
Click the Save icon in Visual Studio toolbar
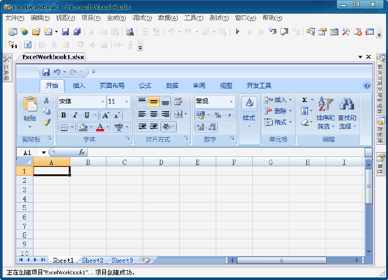click(65, 32)
